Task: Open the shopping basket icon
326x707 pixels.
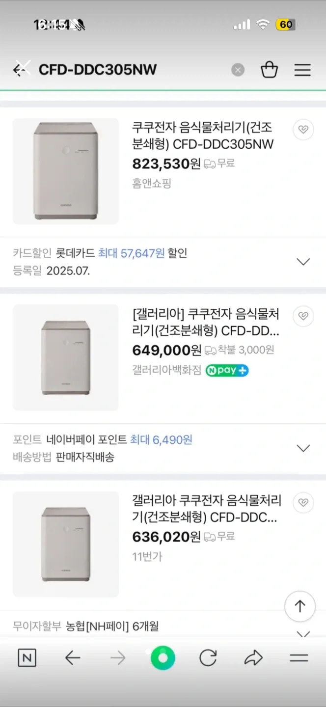Action: (x=269, y=70)
